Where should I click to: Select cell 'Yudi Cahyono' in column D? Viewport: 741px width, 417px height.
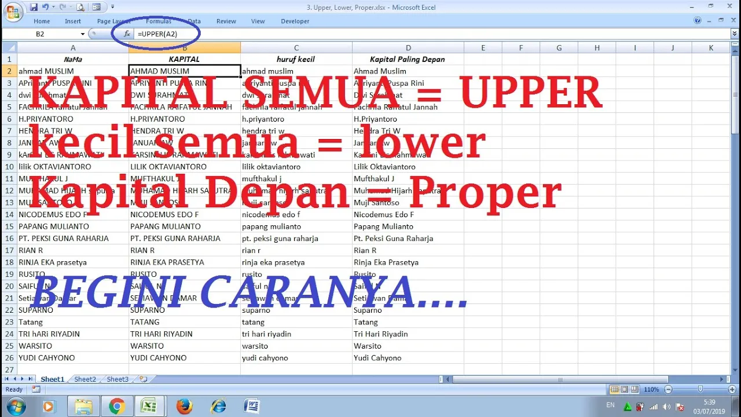(408, 358)
